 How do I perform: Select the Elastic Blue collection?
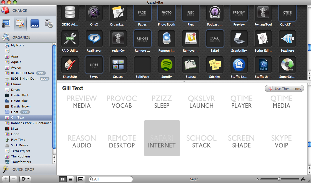[26, 101]
